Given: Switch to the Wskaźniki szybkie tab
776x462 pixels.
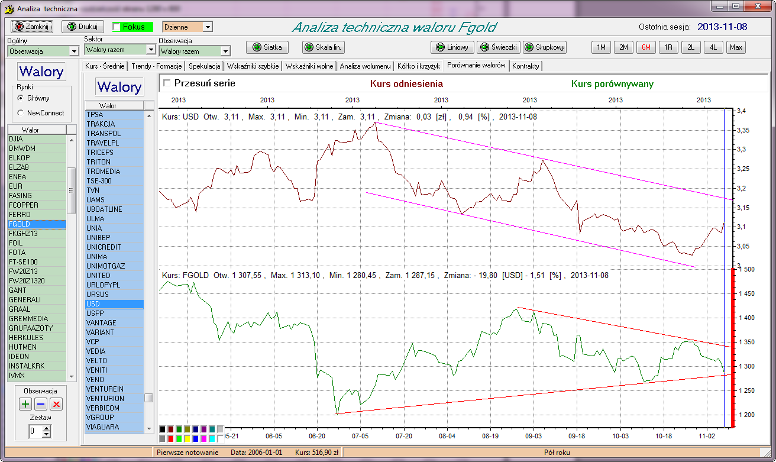Looking at the screenshot, I should (x=253, y=66).
